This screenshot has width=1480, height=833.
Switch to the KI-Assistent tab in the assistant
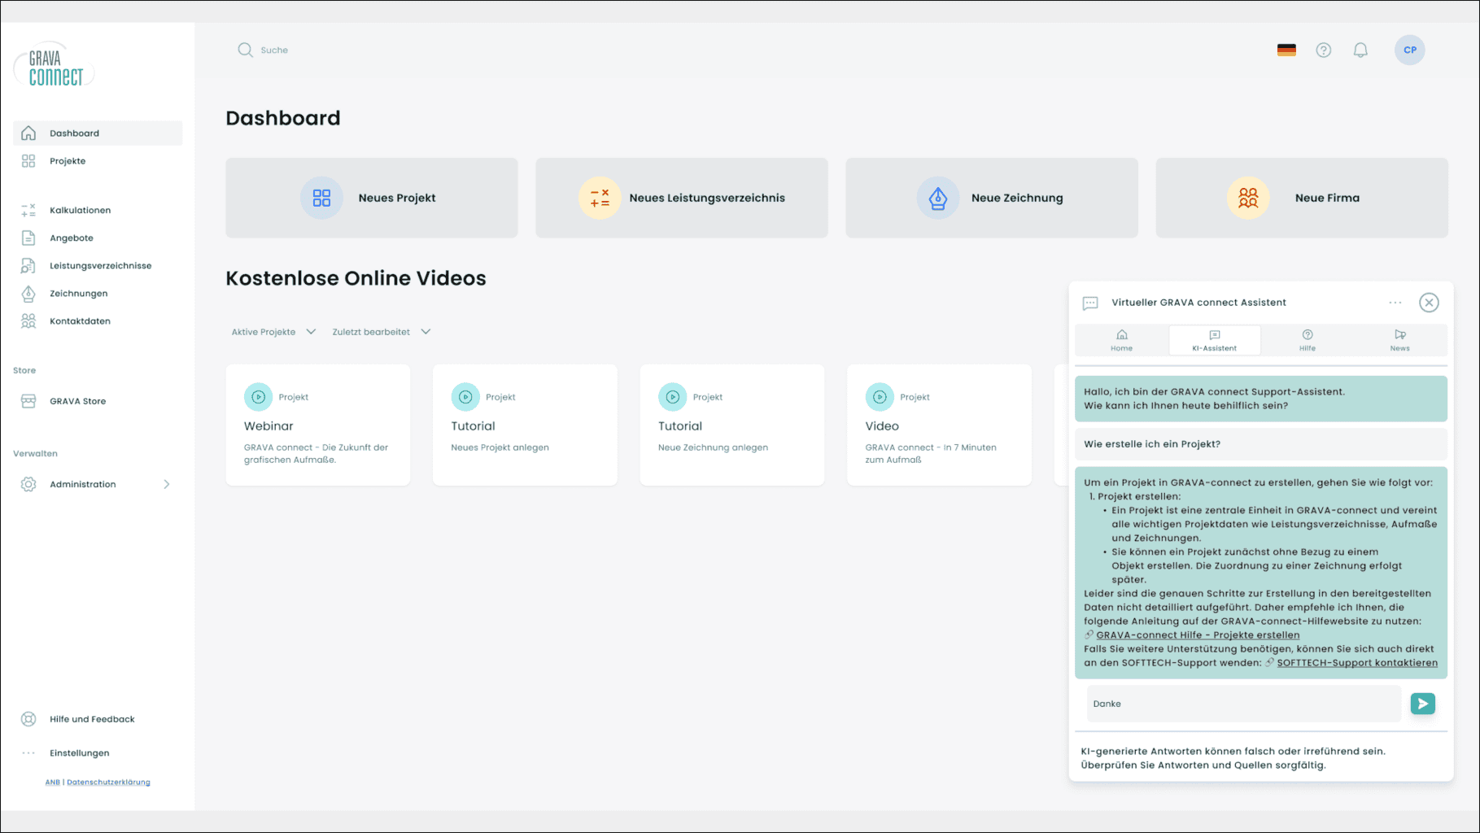tap(1215, 340)
